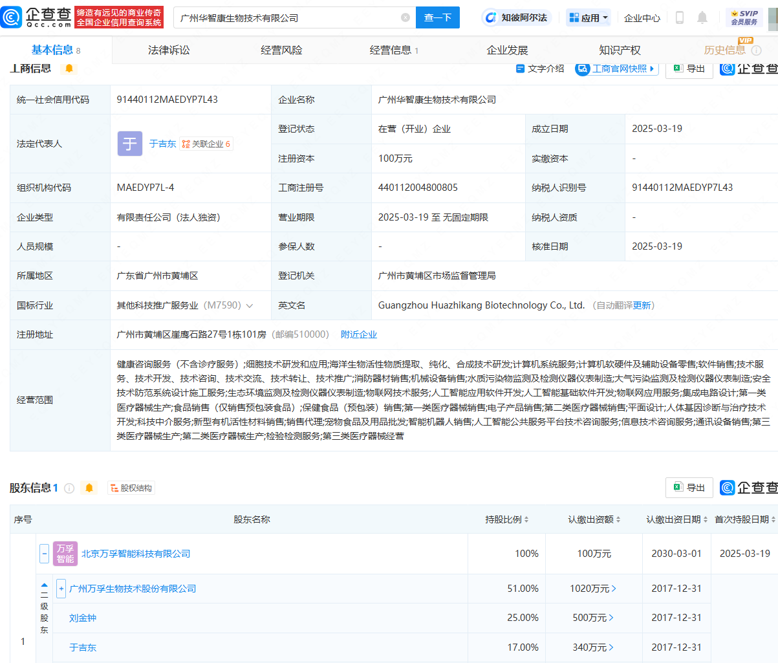The image size is (778, 663).
Task: Open 文字介绍 view
Action: point(540,68)
